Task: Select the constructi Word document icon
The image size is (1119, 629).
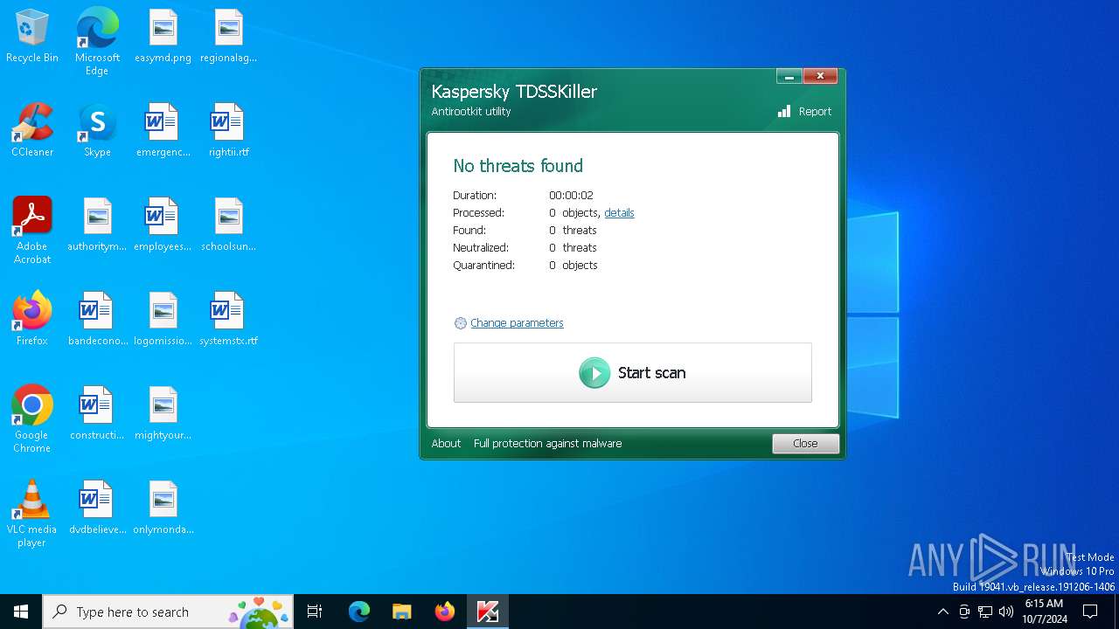Action: [x=97, y=414]
